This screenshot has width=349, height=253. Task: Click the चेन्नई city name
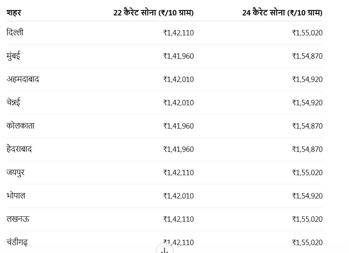[x=13, y=102]
